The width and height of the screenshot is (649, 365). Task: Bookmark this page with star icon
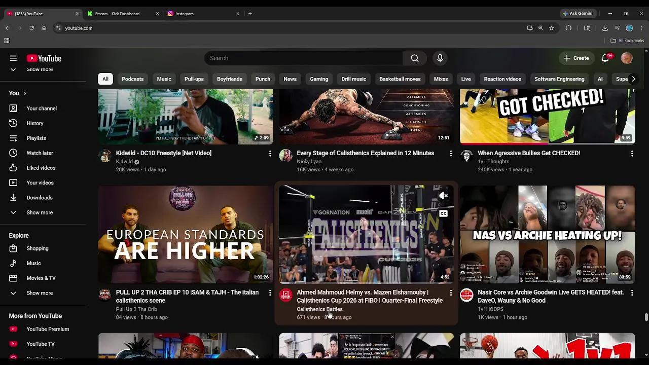coord(552,28)
